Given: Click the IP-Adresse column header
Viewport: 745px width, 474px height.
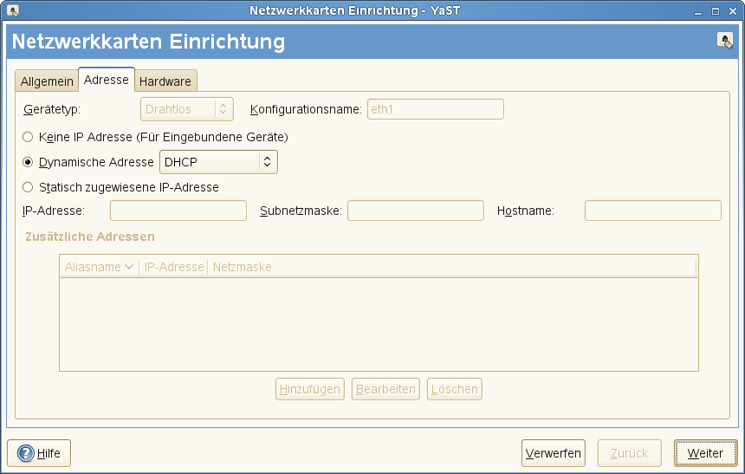Looking at the screenshot, I should 174,267.
